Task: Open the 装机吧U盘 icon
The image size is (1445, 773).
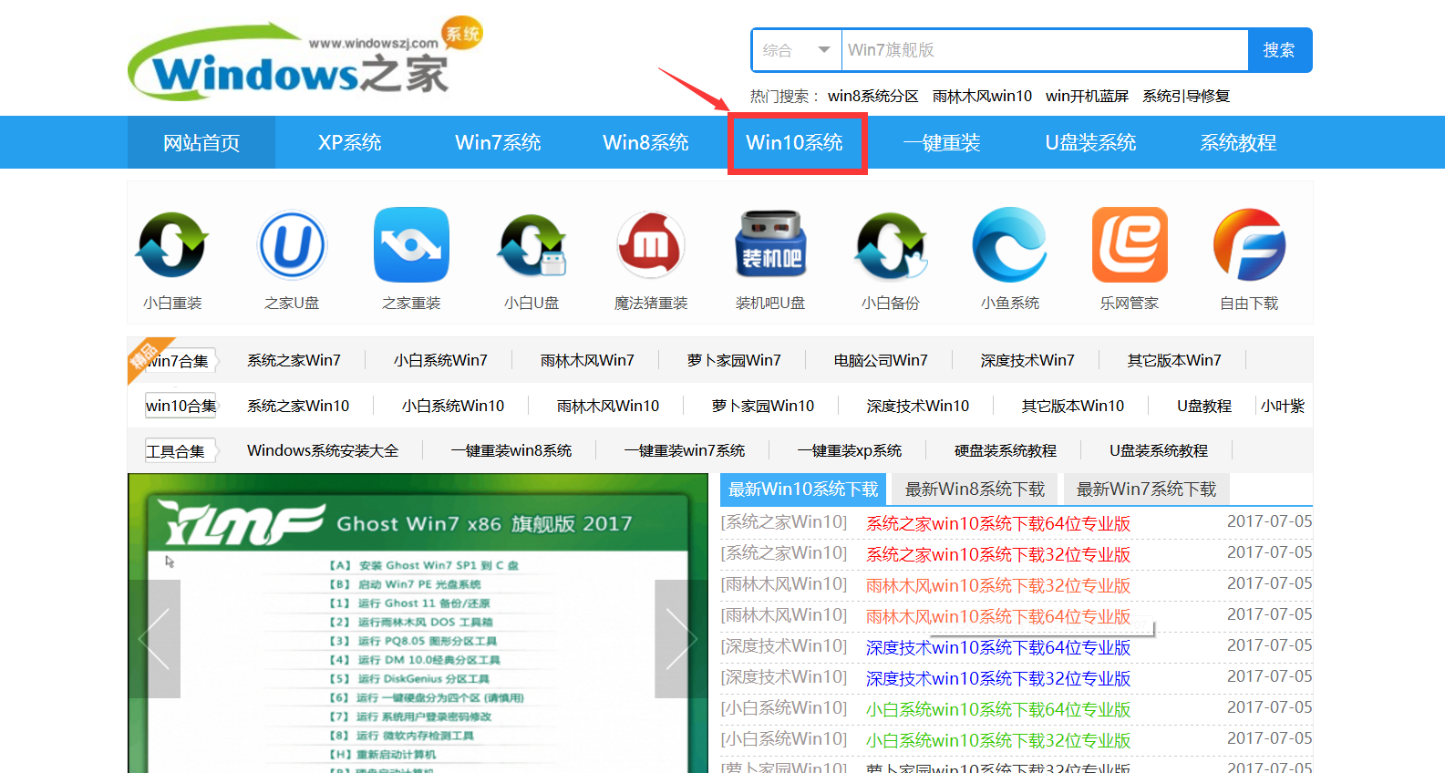Action: coord(770,244)
